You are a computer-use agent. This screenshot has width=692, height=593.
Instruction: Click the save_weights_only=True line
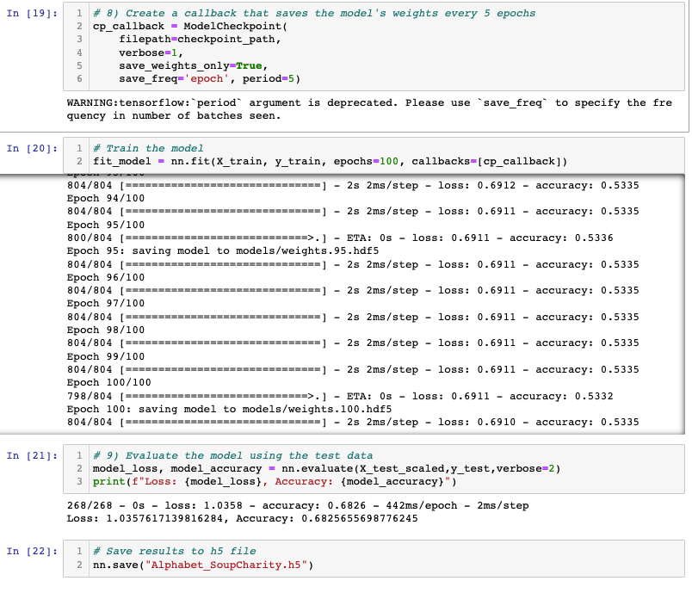tap(193, 65)
